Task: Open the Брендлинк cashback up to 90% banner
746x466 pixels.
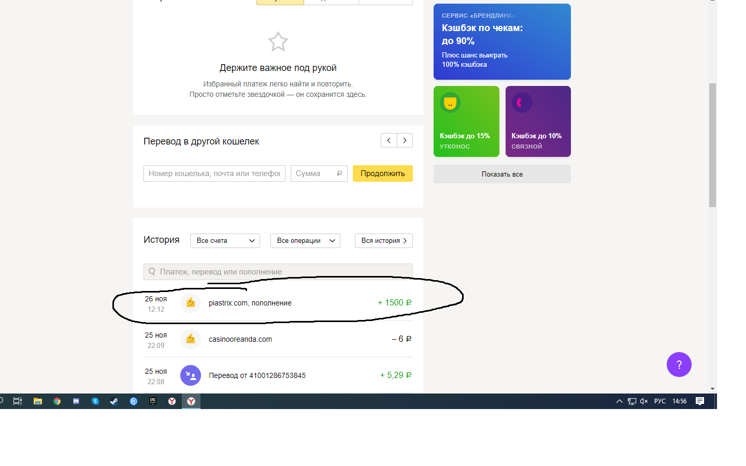Action: 502,41
